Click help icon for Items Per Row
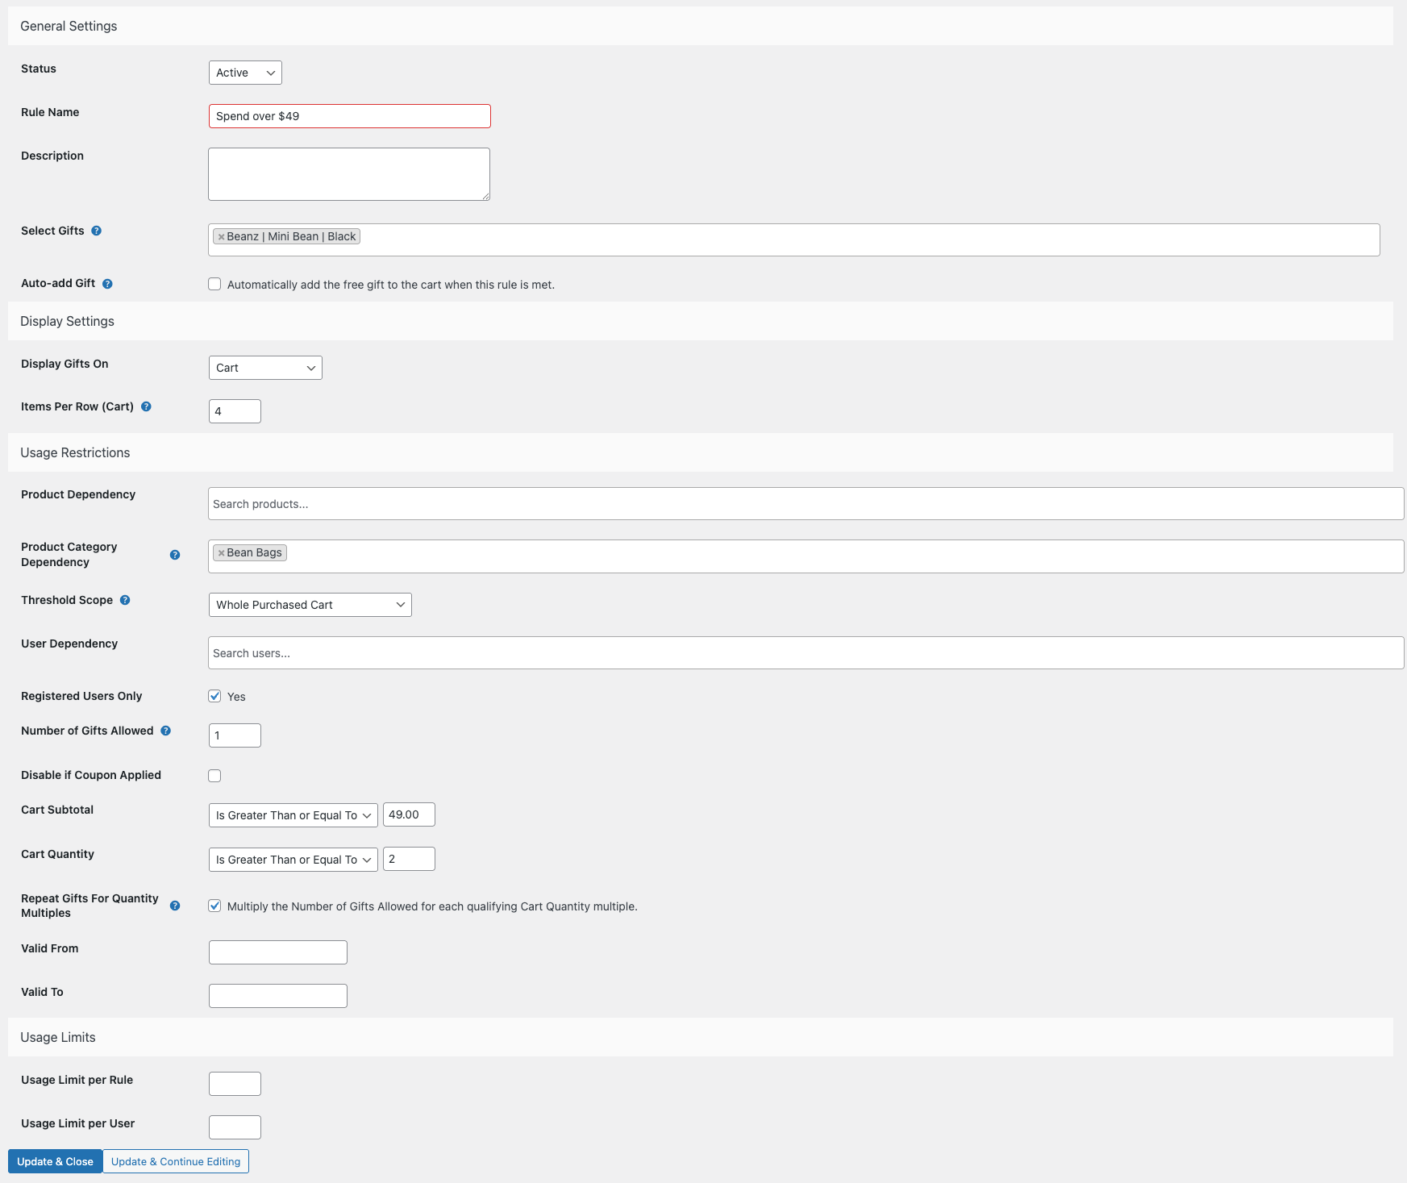 [146, 406]
